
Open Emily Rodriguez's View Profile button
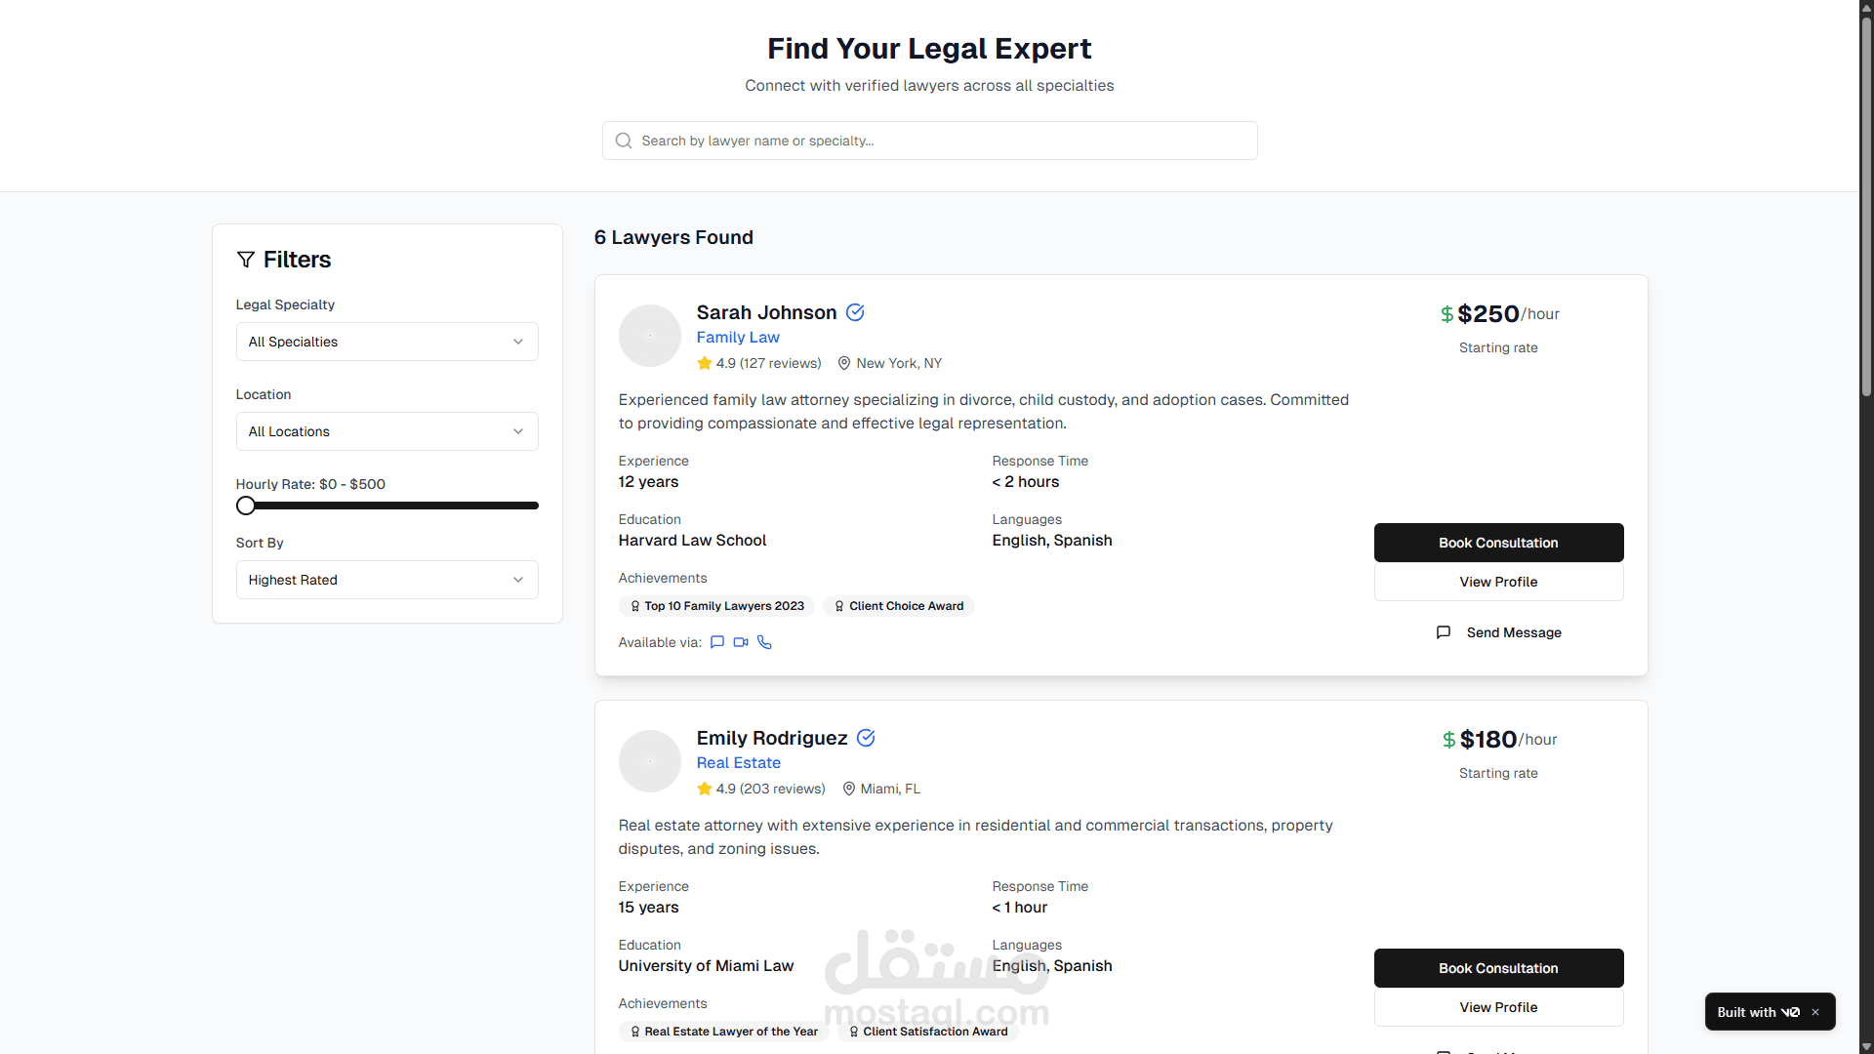coord(1498,1007)
